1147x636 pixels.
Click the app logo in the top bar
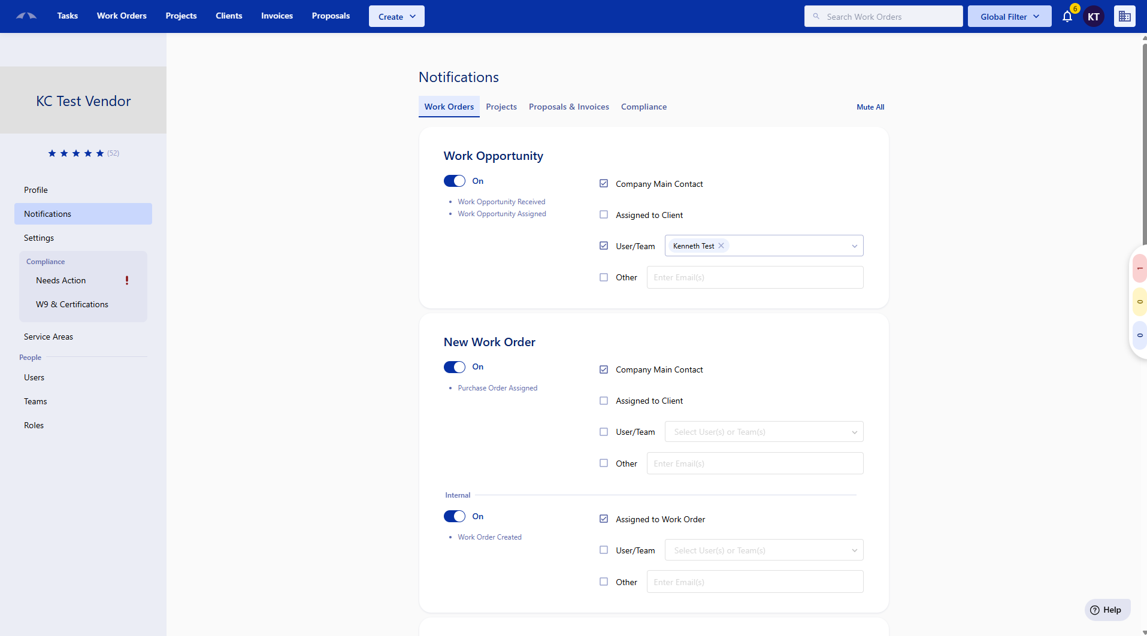click(x=26, y=16)
